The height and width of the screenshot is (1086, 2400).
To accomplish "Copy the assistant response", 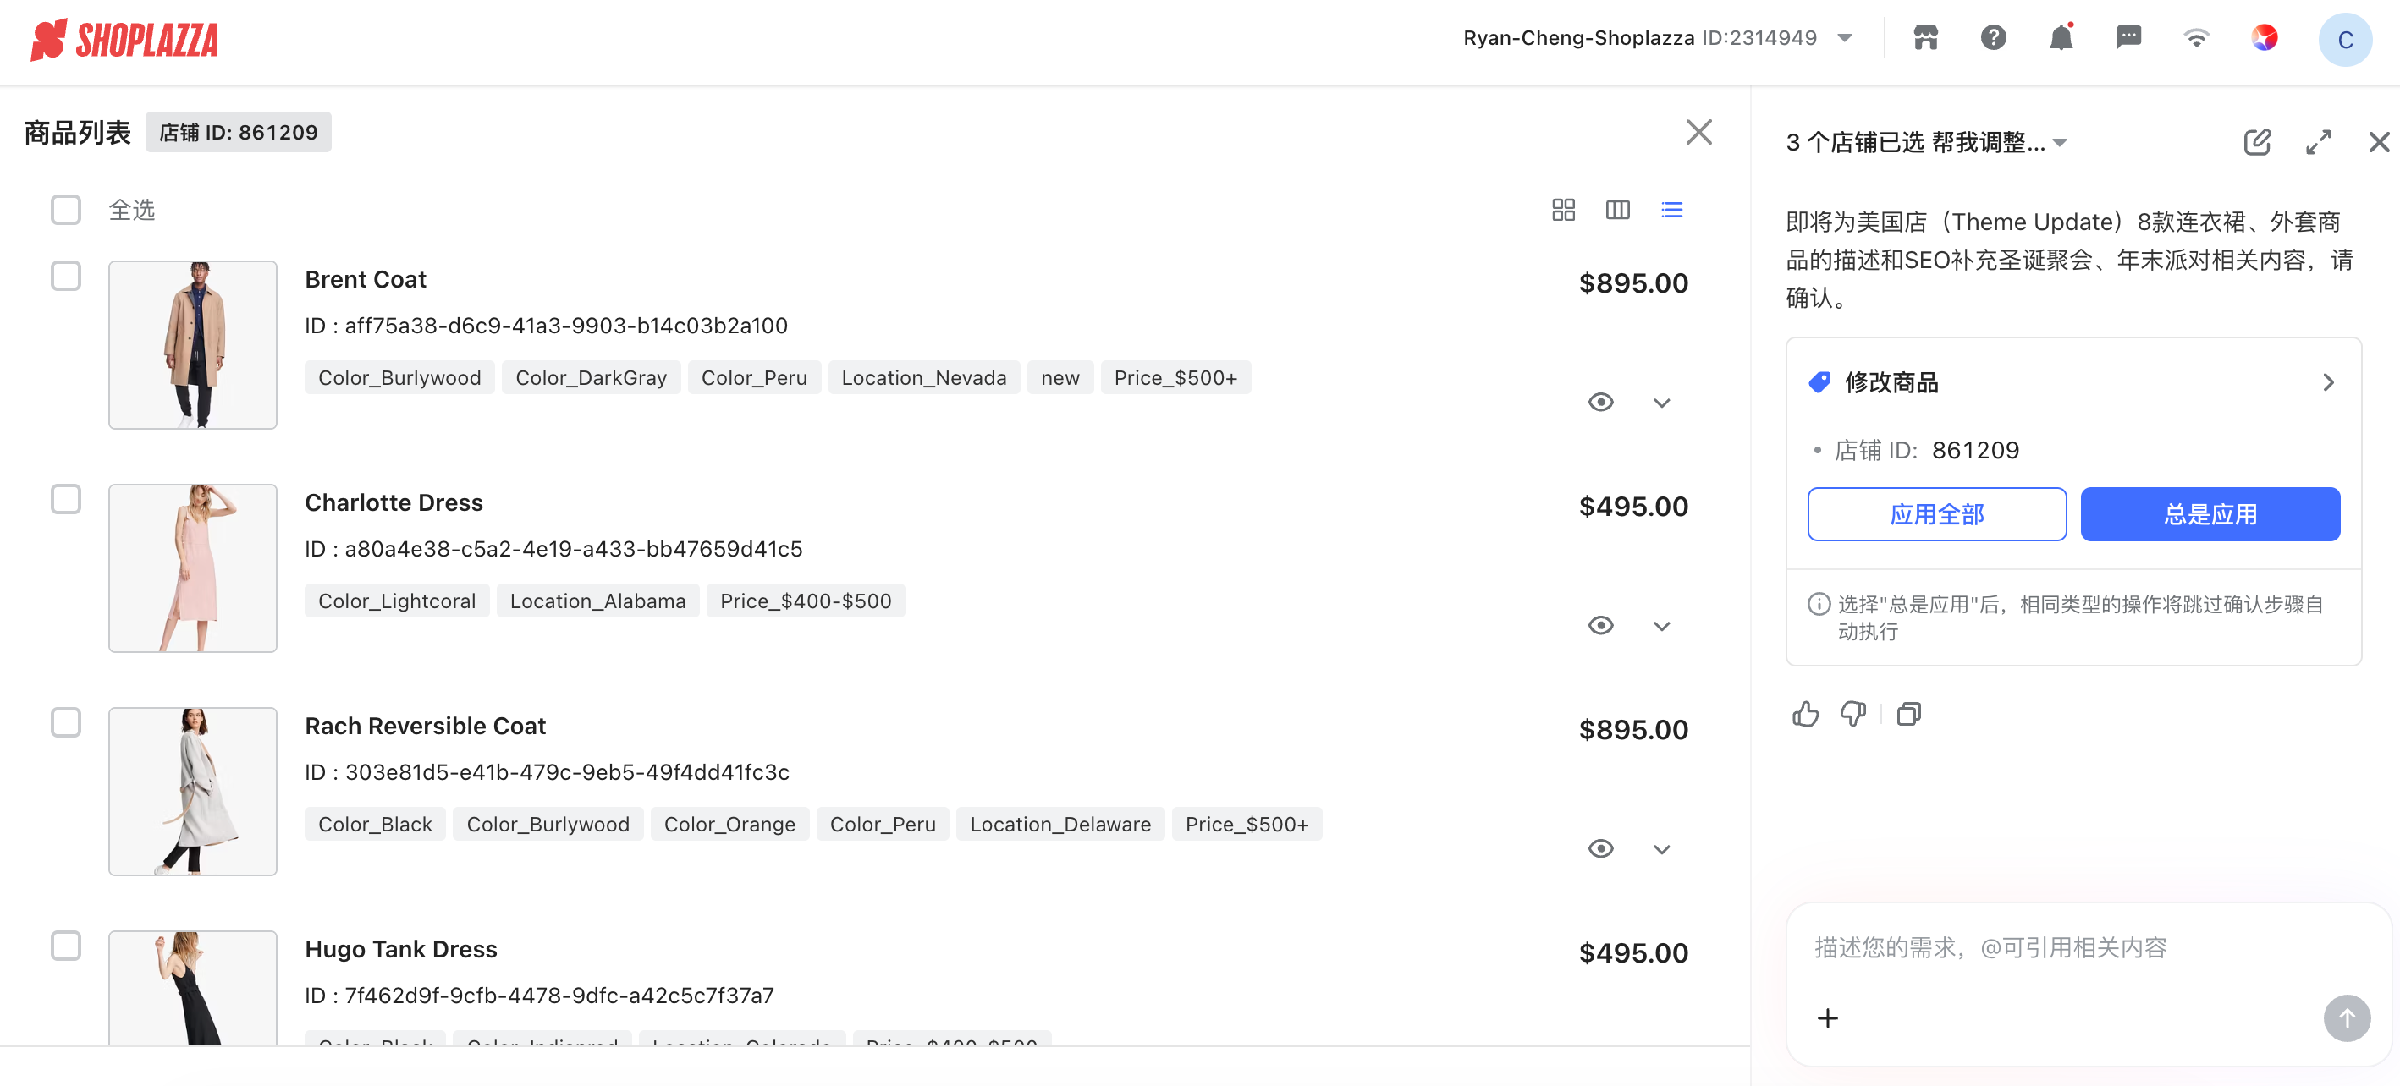I will pos(1909,715).
